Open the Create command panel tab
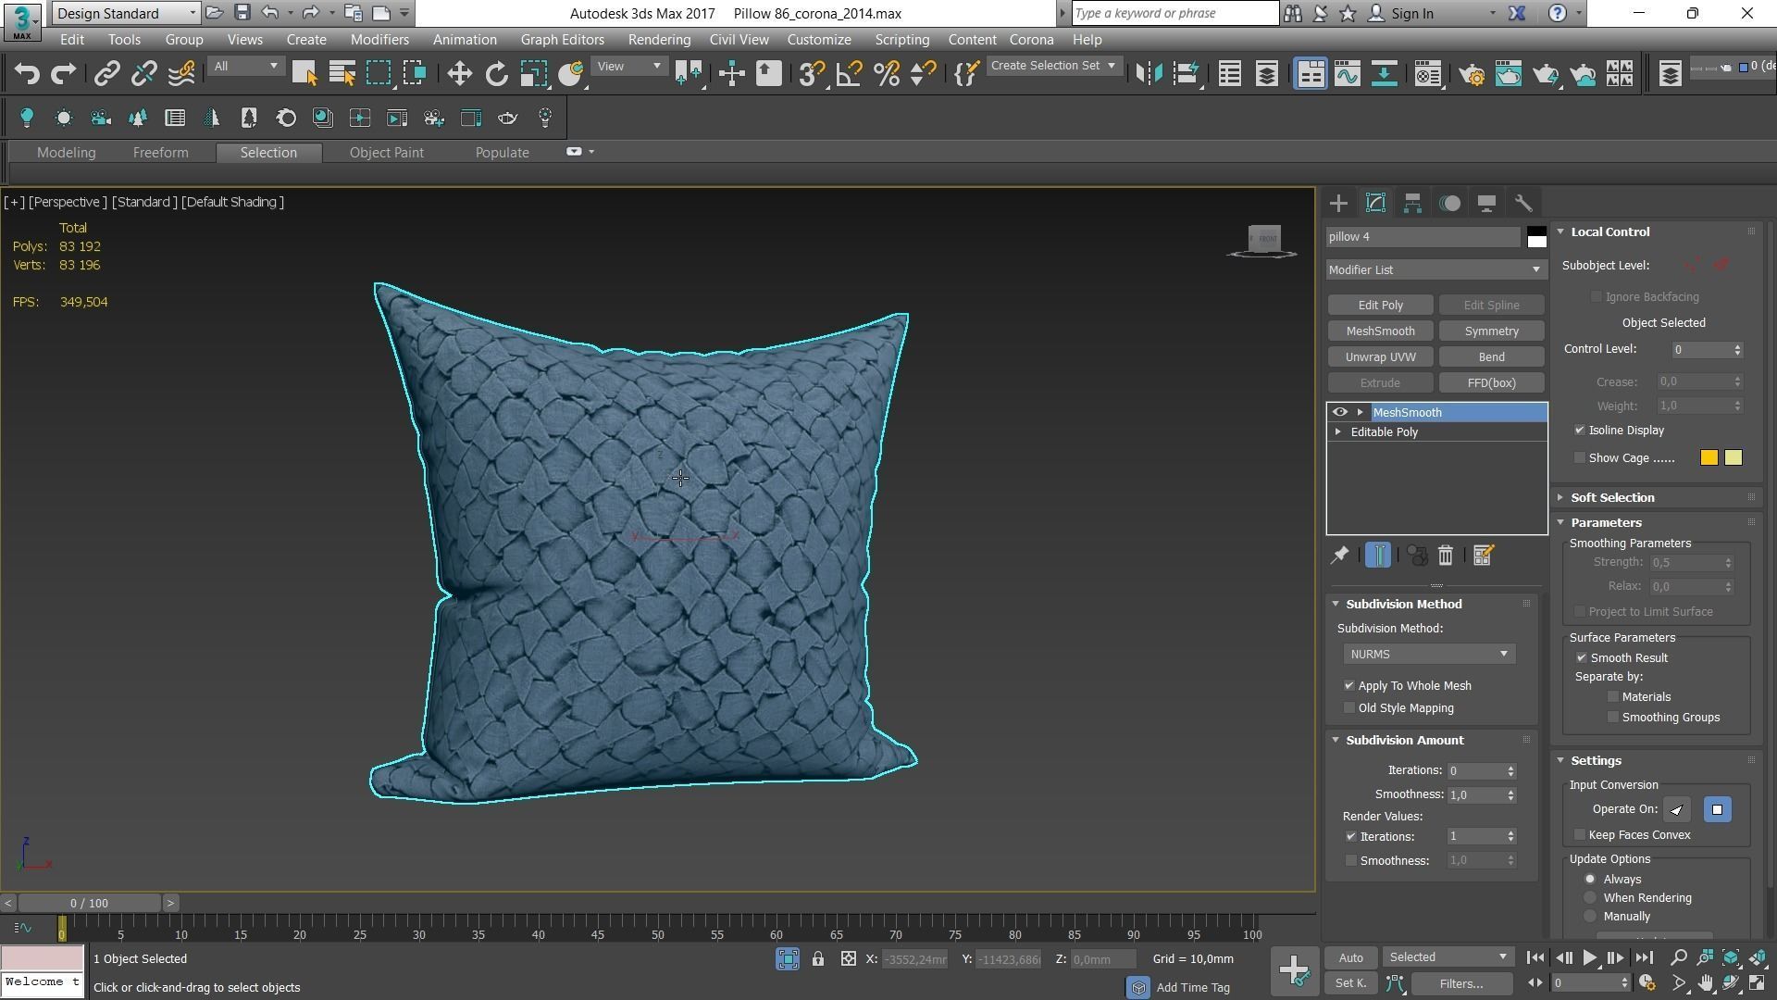The image size is (1777, 1000). (x=1338, y=204)
